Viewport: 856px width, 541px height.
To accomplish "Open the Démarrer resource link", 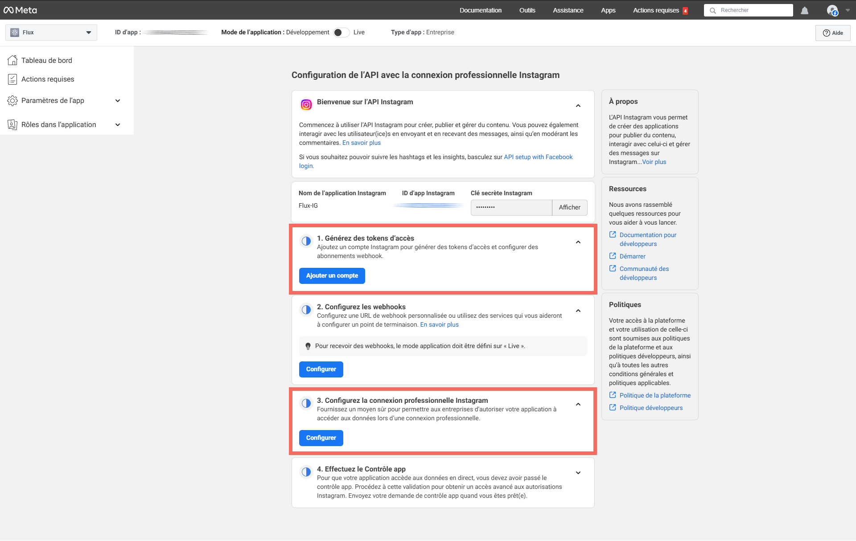I will click(x=632, y=256).
